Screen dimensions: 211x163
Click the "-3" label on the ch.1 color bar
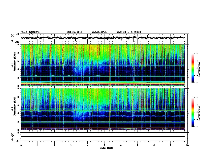pos(196,54)
